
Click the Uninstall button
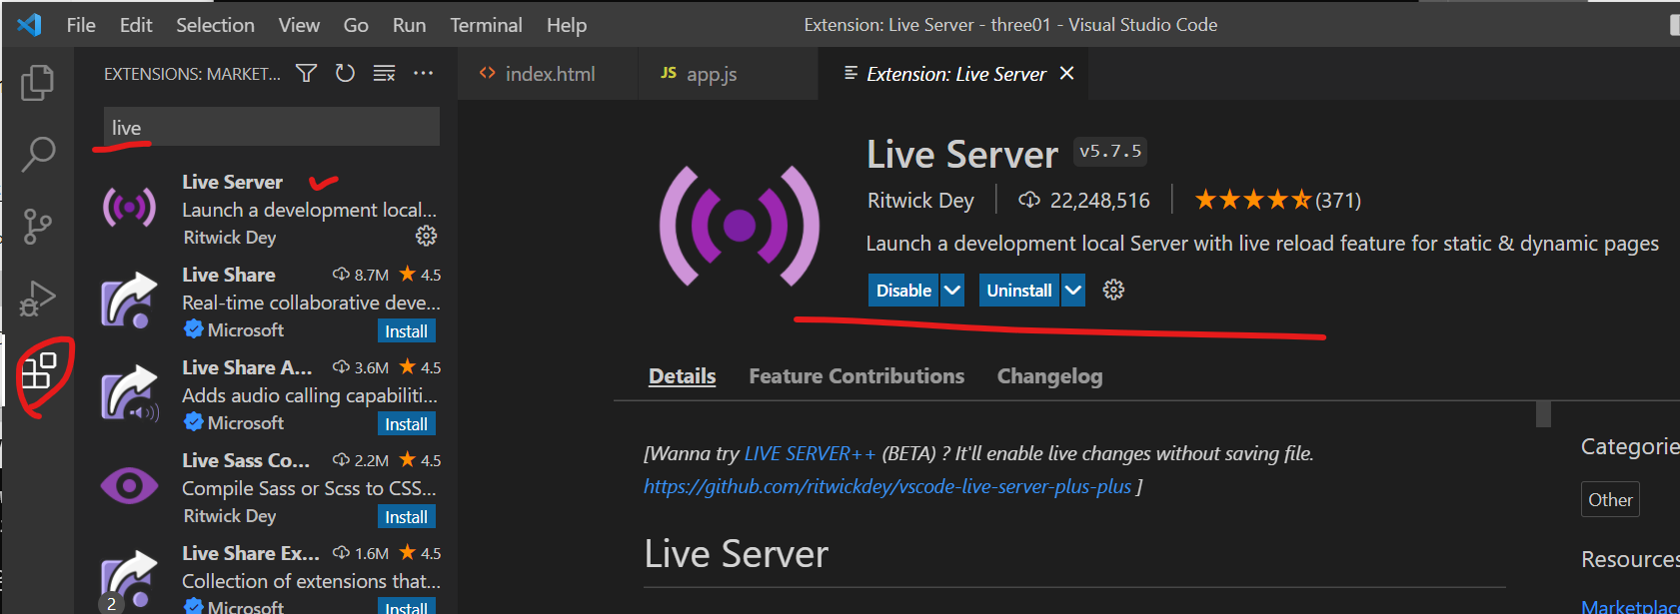[x=1019, y=290]
